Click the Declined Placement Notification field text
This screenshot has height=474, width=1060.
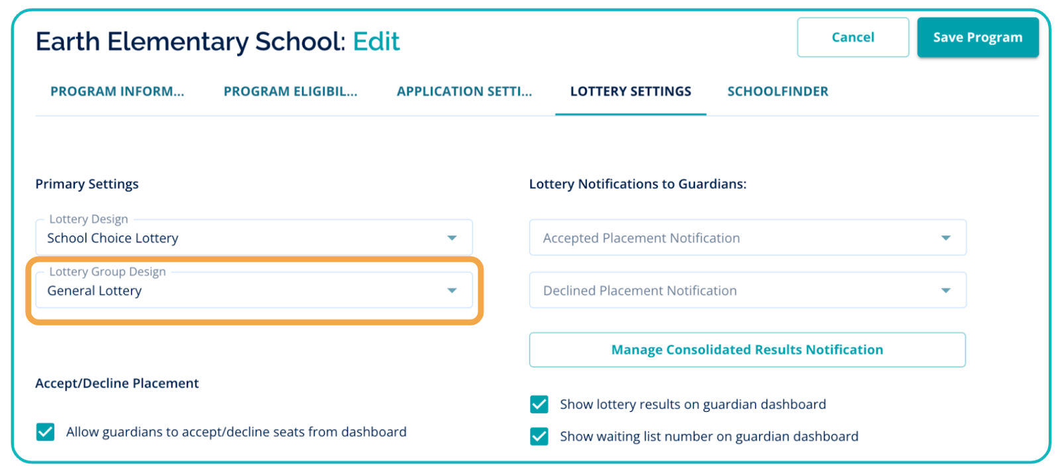639,291
